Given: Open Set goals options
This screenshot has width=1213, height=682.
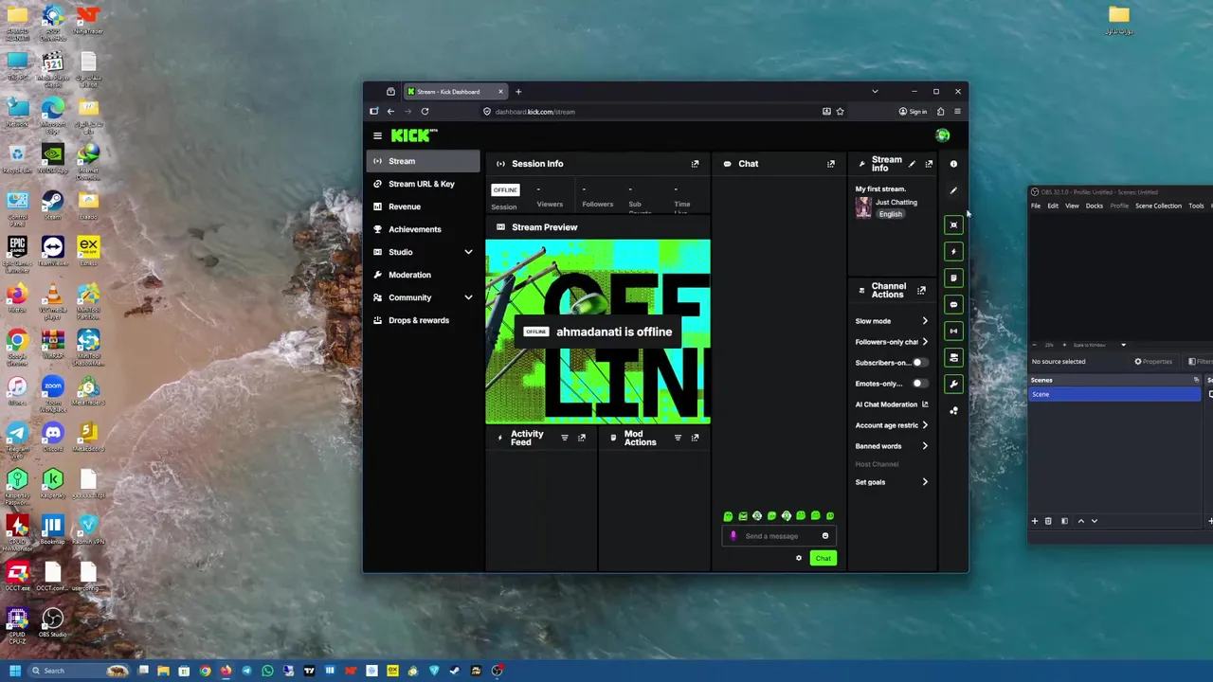Looking at the screenshot, I should coord(891,482).
